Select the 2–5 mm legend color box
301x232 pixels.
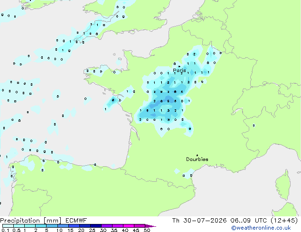coord(41,226)
